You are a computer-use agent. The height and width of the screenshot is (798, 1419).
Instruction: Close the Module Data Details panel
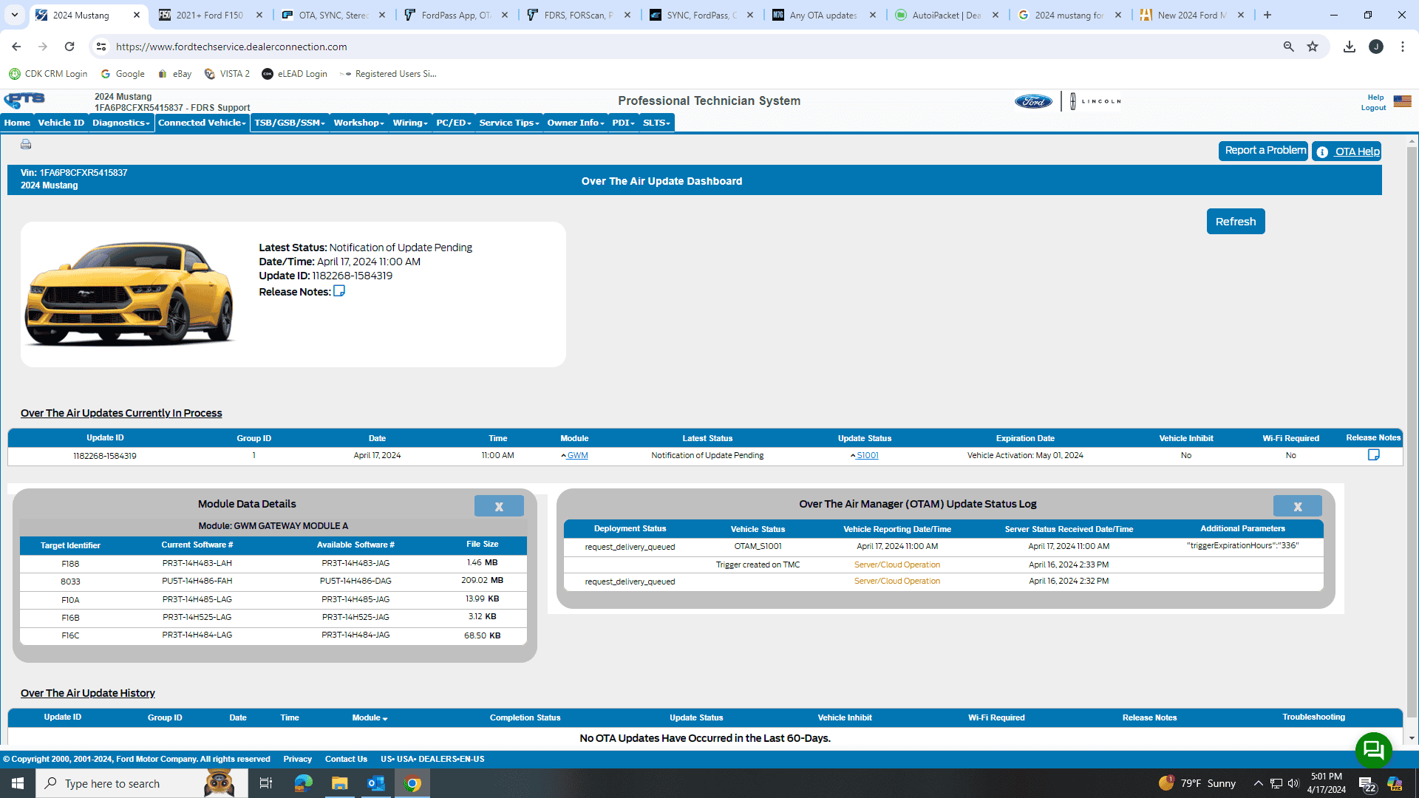click(x=499, y=506)
